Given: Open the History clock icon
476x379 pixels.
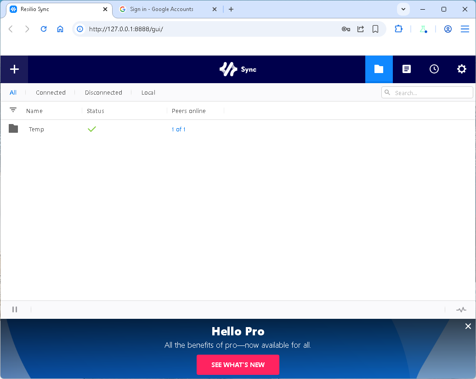Looking at the screenshot, I should [434, 69].
